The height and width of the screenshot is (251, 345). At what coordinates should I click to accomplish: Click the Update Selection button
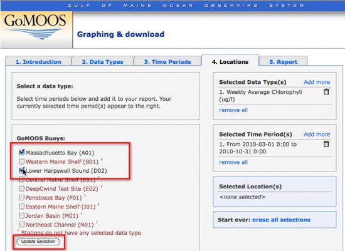pyautogui.click(x=38, y=242)
